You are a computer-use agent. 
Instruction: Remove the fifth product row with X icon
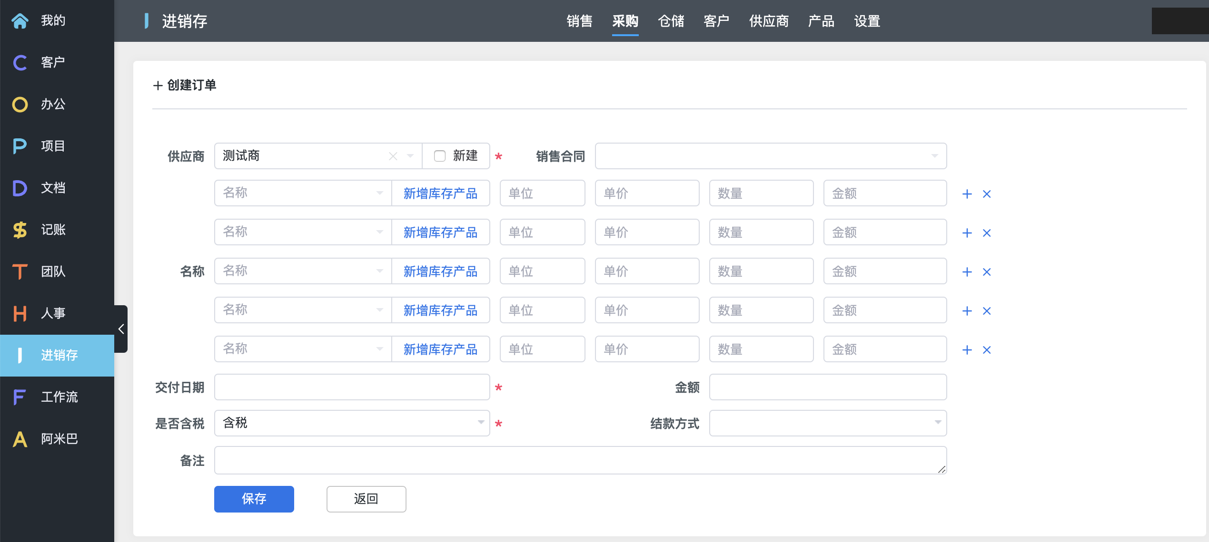tap(987, 350)
